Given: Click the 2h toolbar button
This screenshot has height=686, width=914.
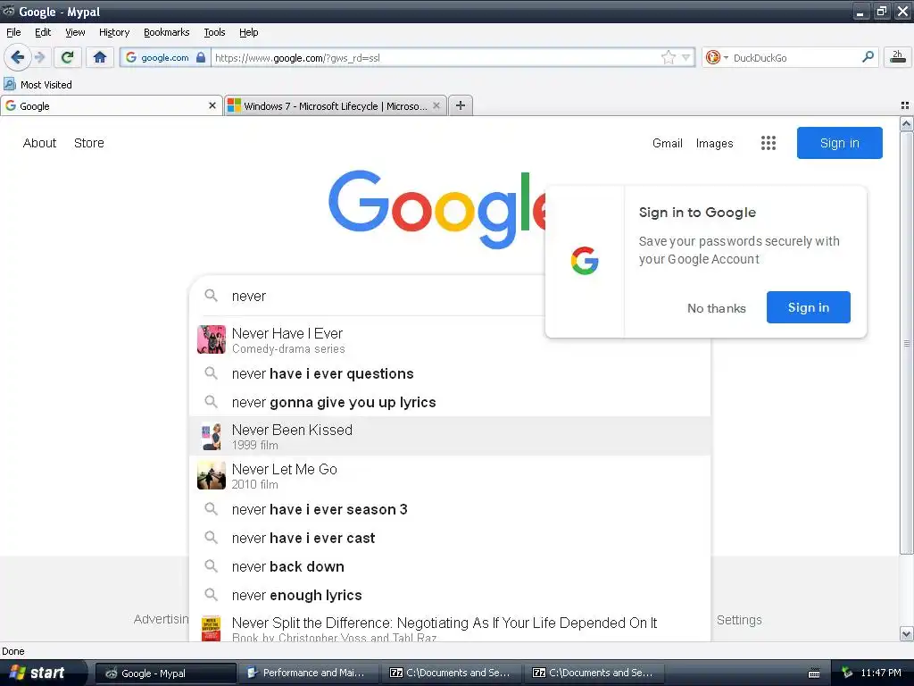Looking at the screenshot, I should click(x=898, y=57).
